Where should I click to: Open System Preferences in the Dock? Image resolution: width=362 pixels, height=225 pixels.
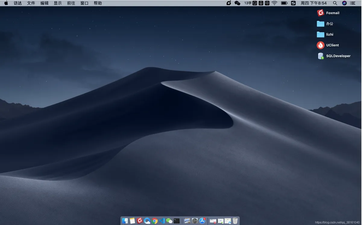point(195,221)
